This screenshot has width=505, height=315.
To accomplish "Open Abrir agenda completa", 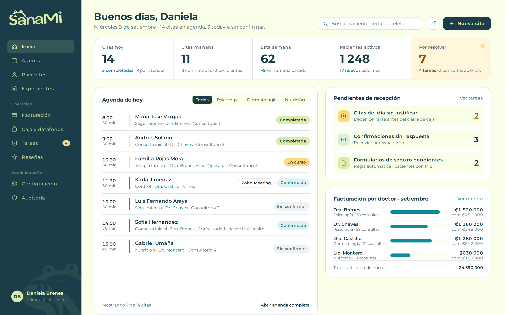I will point(285,305).
